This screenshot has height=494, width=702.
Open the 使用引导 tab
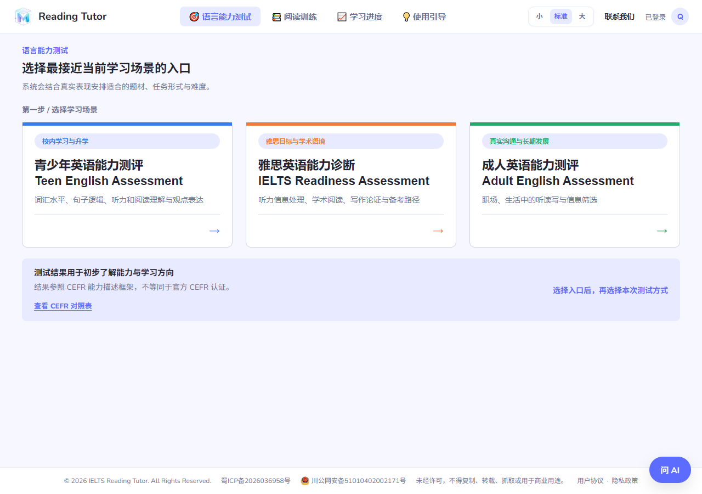(424, 16)
